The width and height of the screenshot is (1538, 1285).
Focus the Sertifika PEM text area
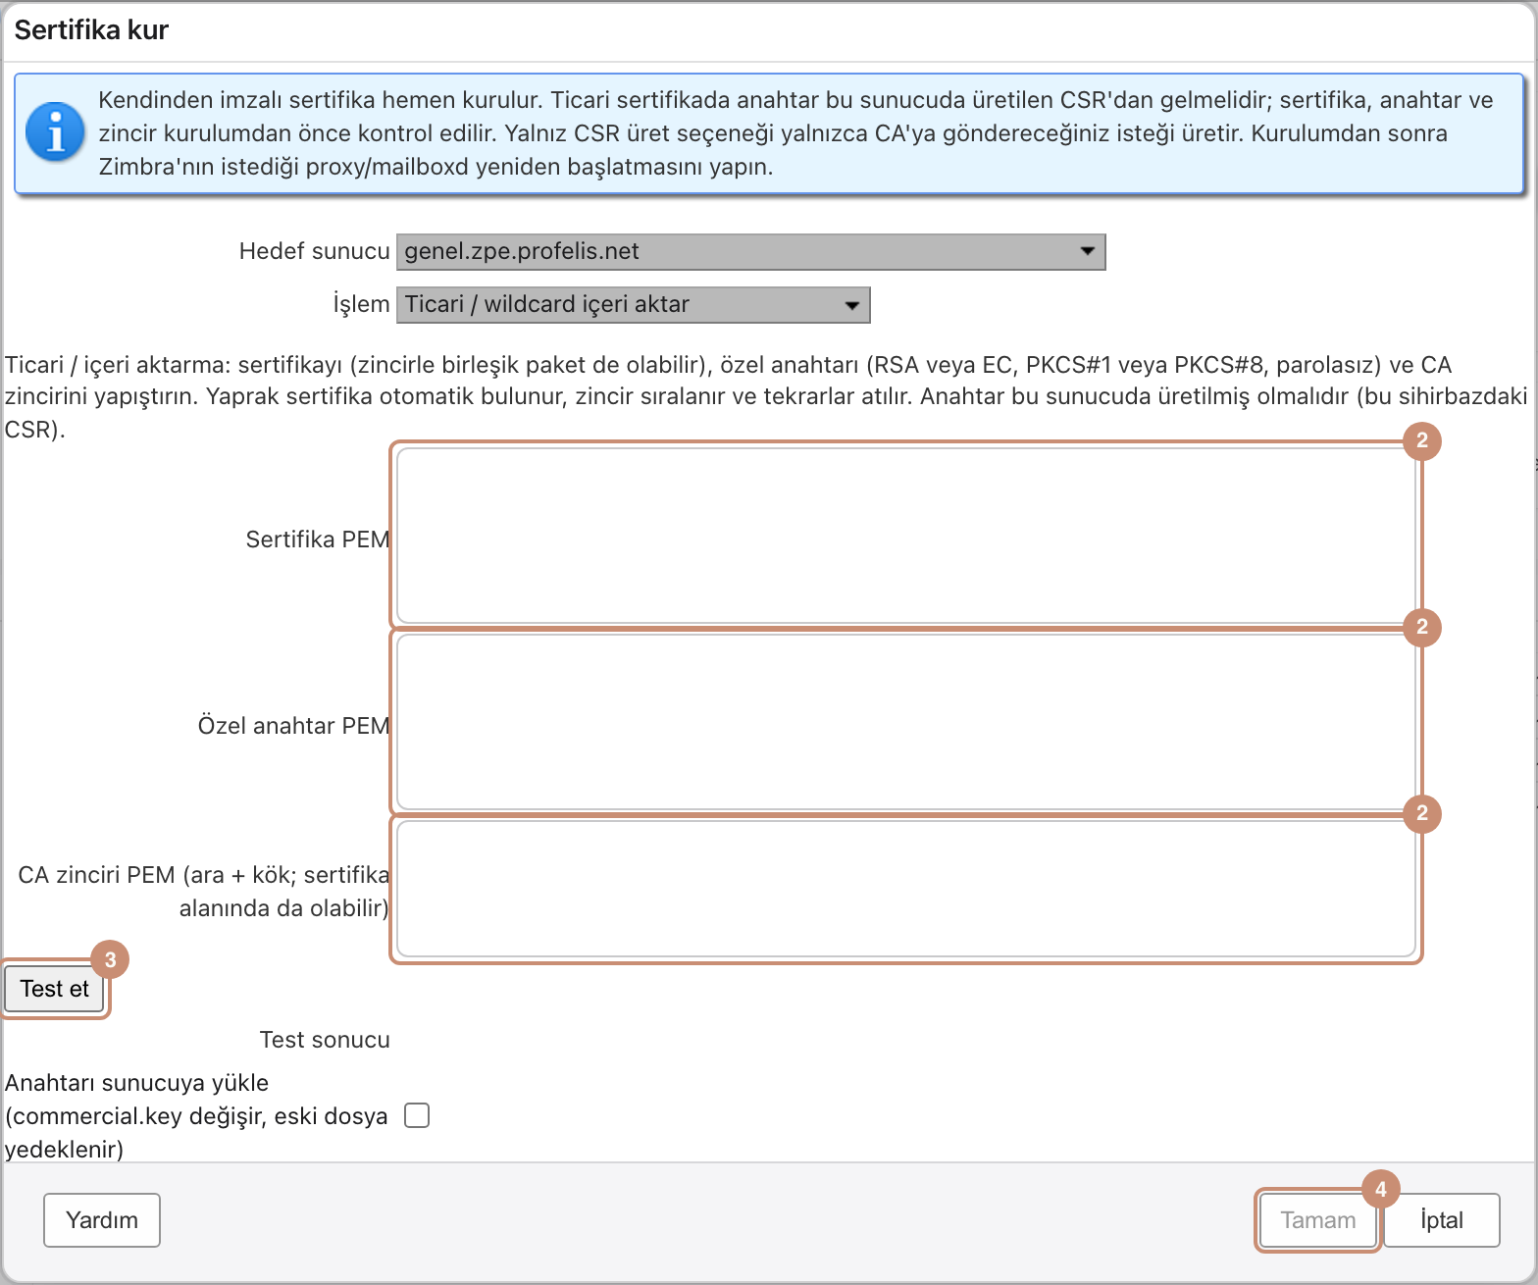click(x=906, y=536)
